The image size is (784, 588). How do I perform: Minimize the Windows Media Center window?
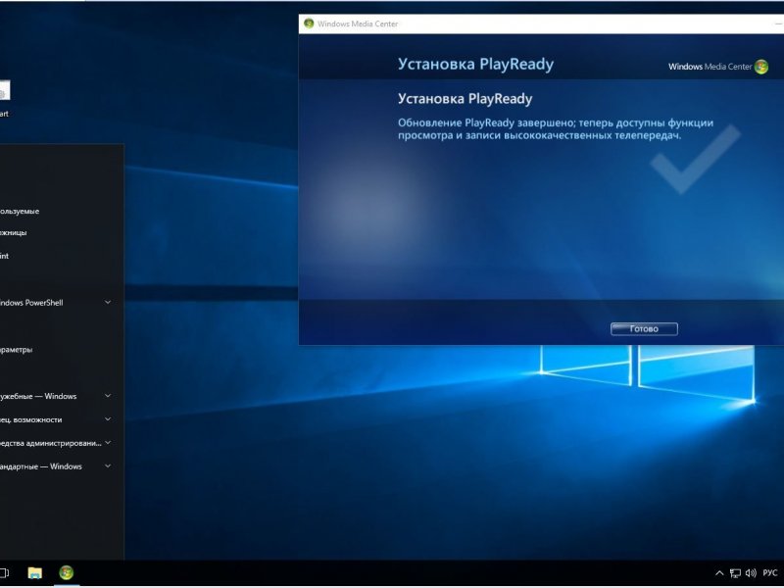pyautogui.click(x=779, y=24)
